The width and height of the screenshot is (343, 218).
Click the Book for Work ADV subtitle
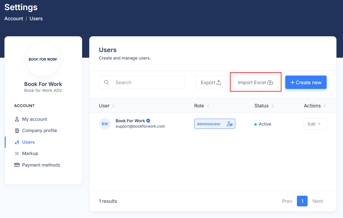[43, 90]
